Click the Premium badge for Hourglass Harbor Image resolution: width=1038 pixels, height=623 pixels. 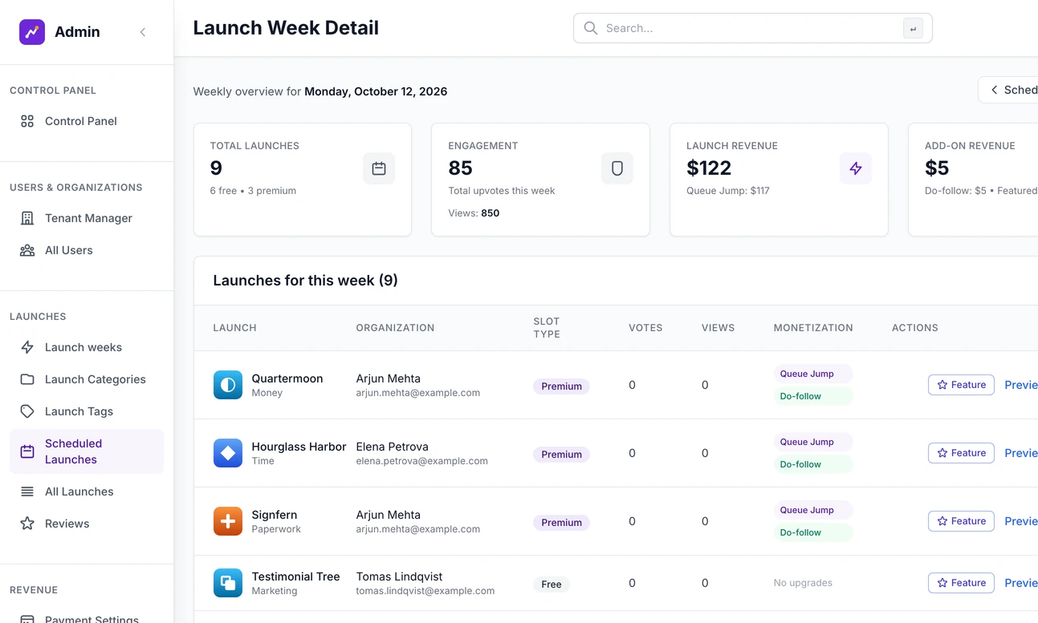coord(561,455)
